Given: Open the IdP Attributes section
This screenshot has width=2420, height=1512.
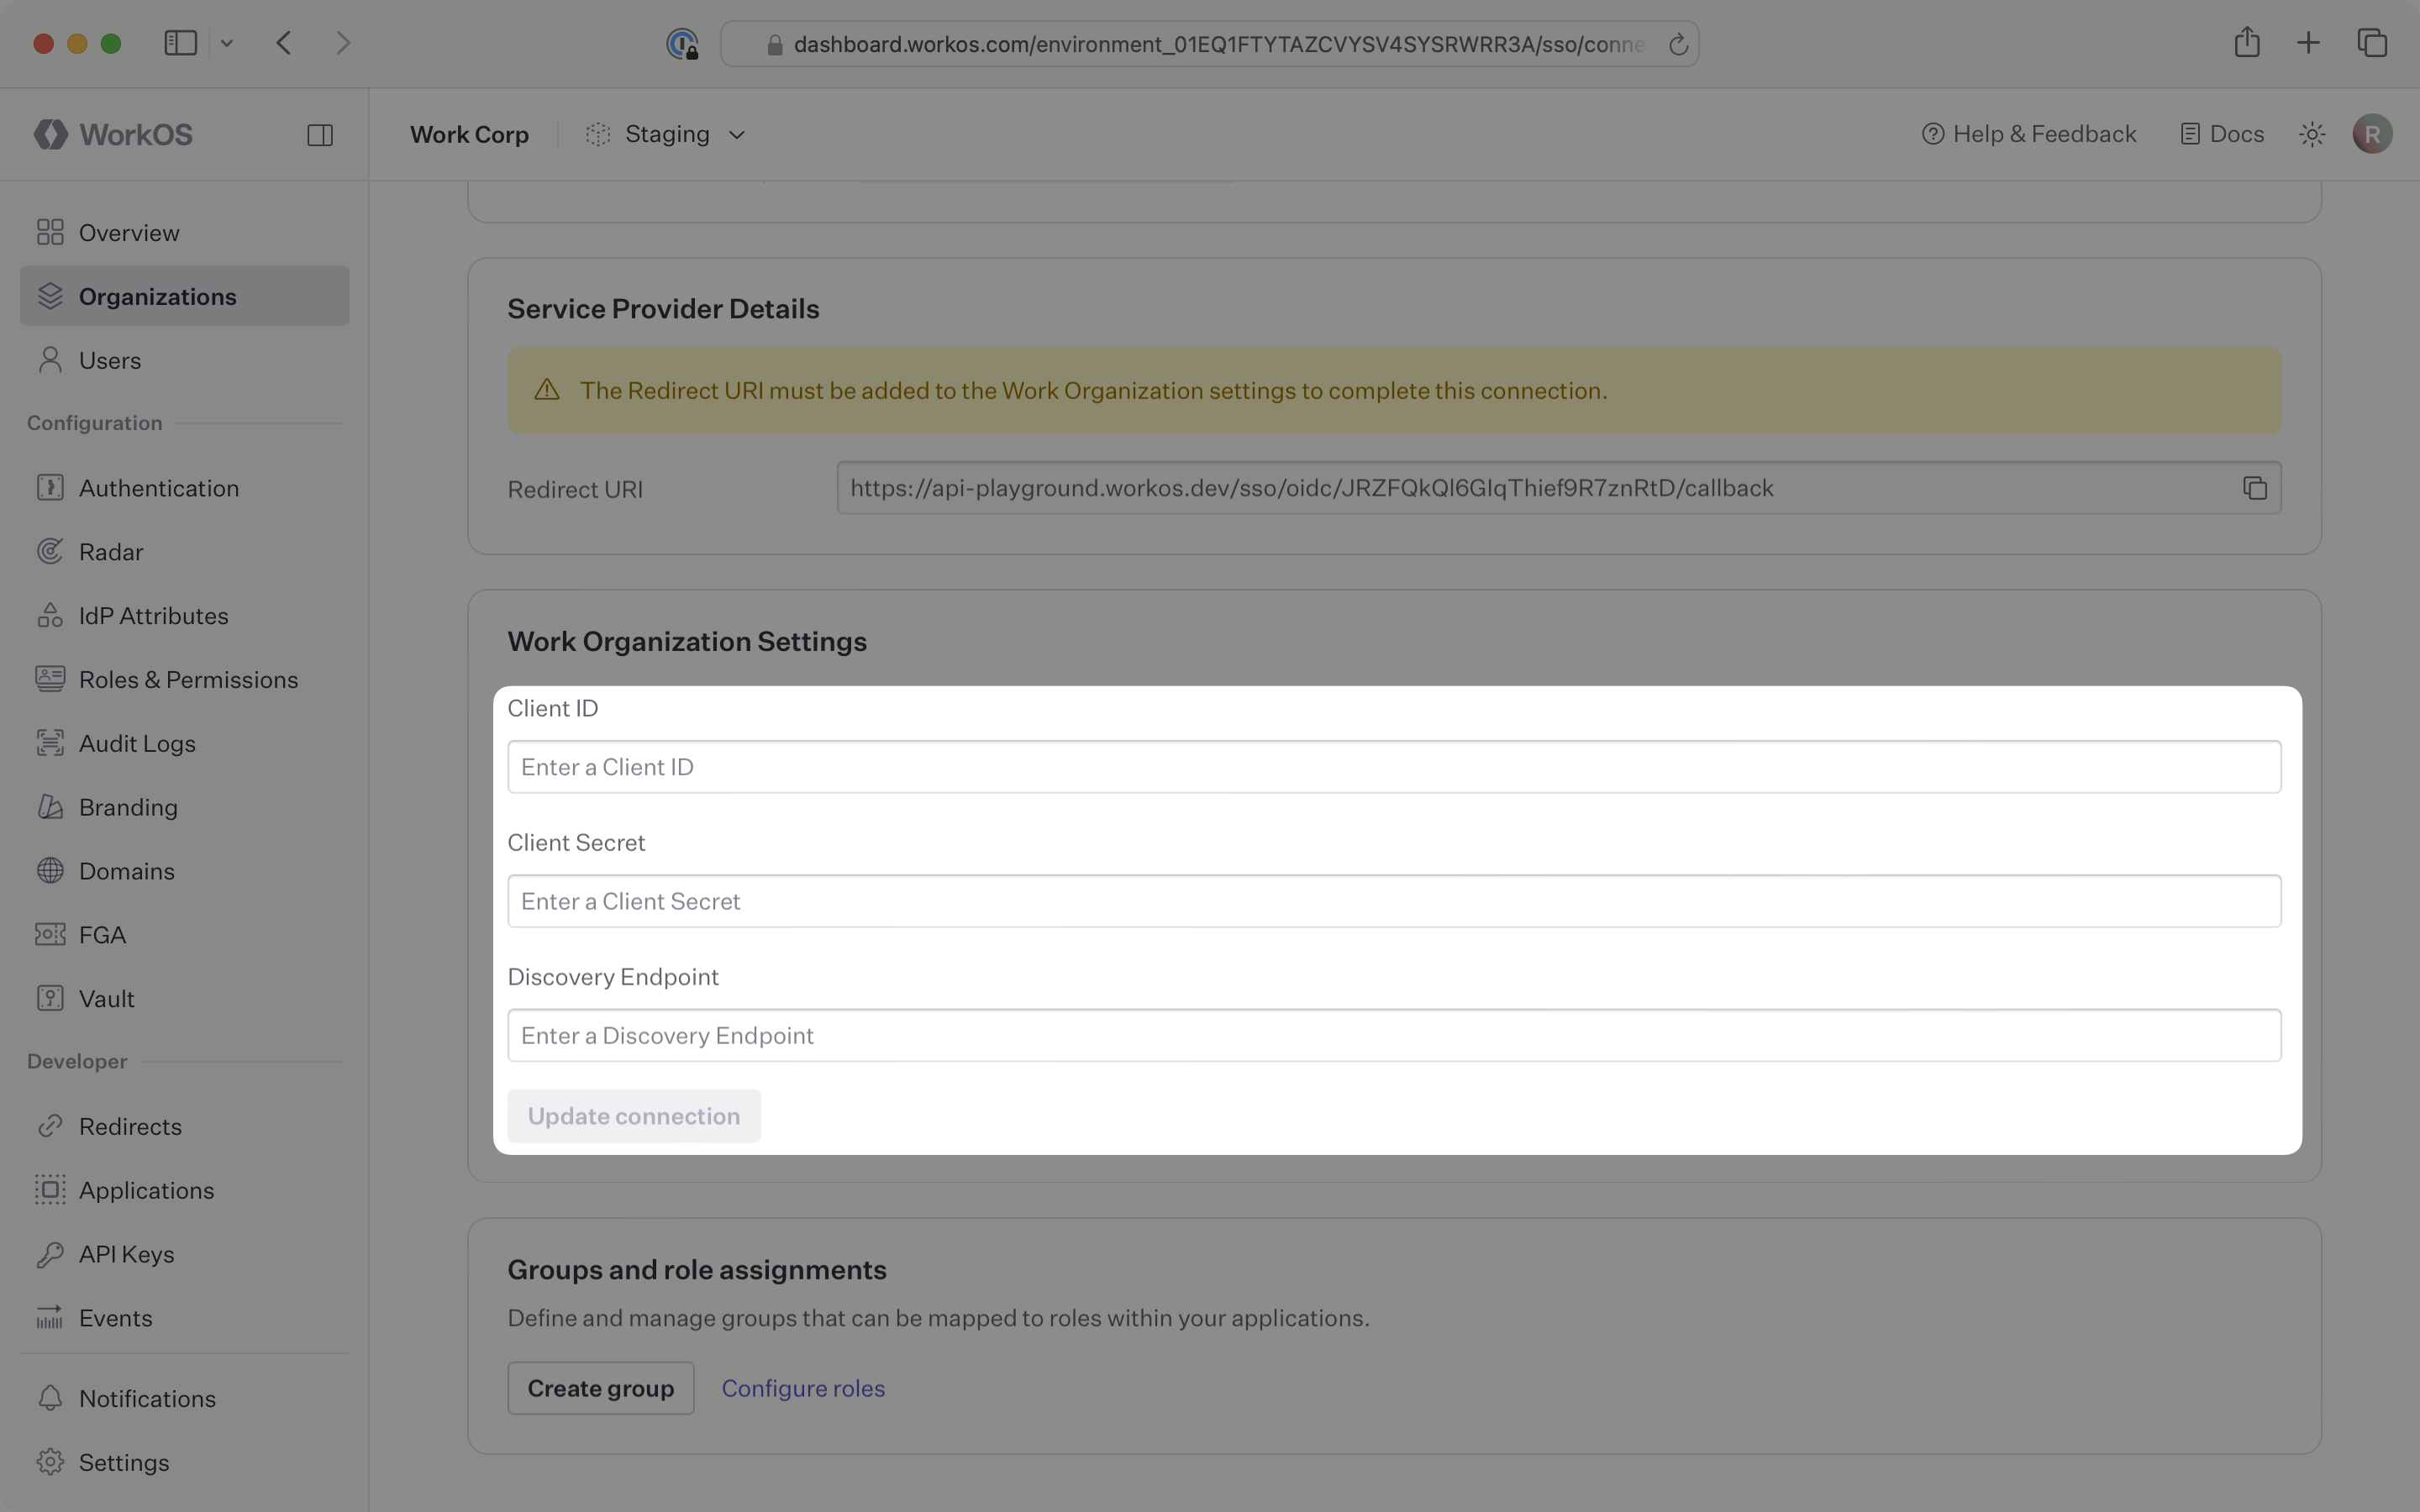Looking at the screenshot, I should tap(153, 615).
